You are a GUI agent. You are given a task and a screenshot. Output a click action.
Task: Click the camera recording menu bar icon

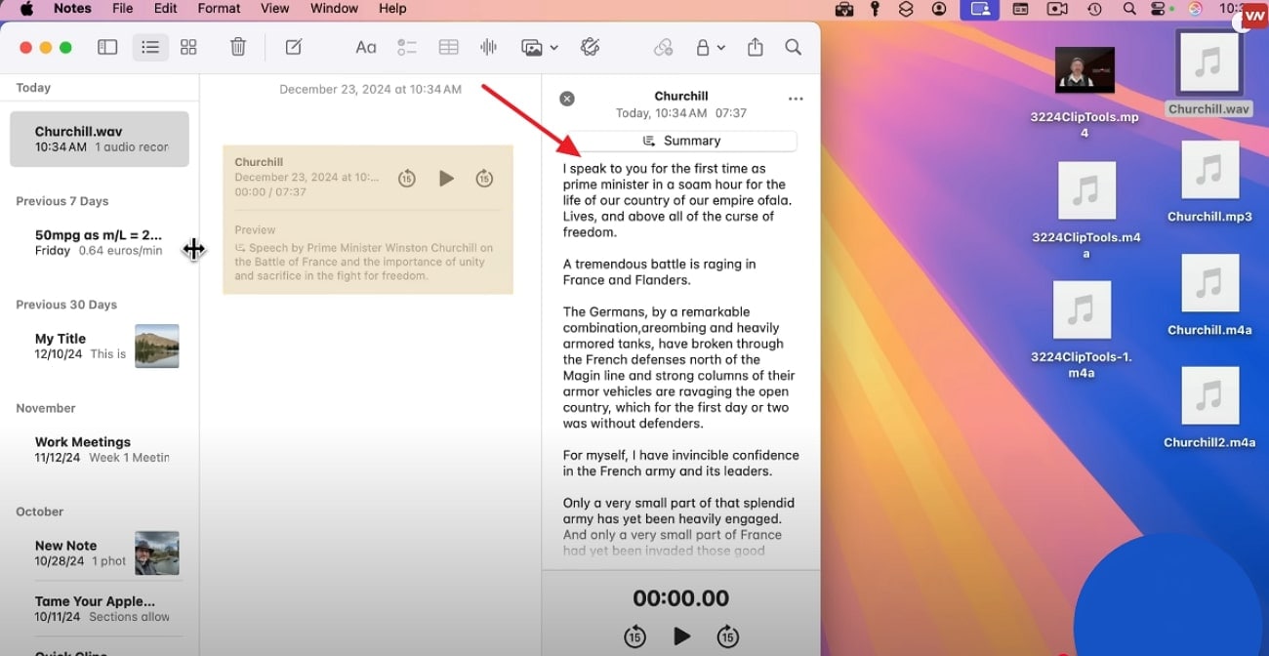(1057, 9)
